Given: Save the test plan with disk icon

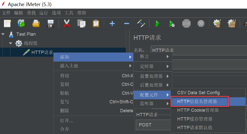Looking at the screenshot, I should (51, 24).
